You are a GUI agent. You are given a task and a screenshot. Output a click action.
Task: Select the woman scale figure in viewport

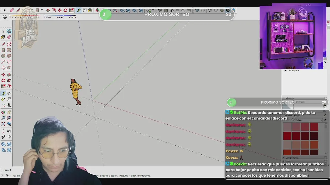tap(76, 92)
